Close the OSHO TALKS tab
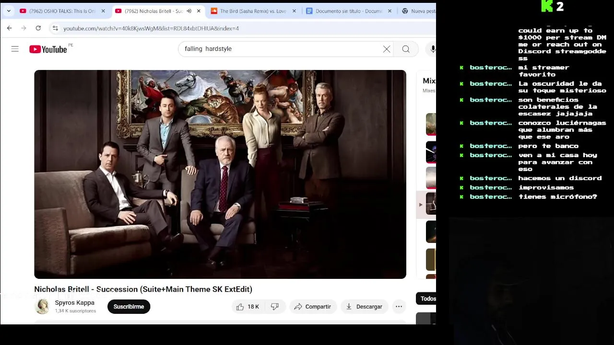 pos(103,11)
